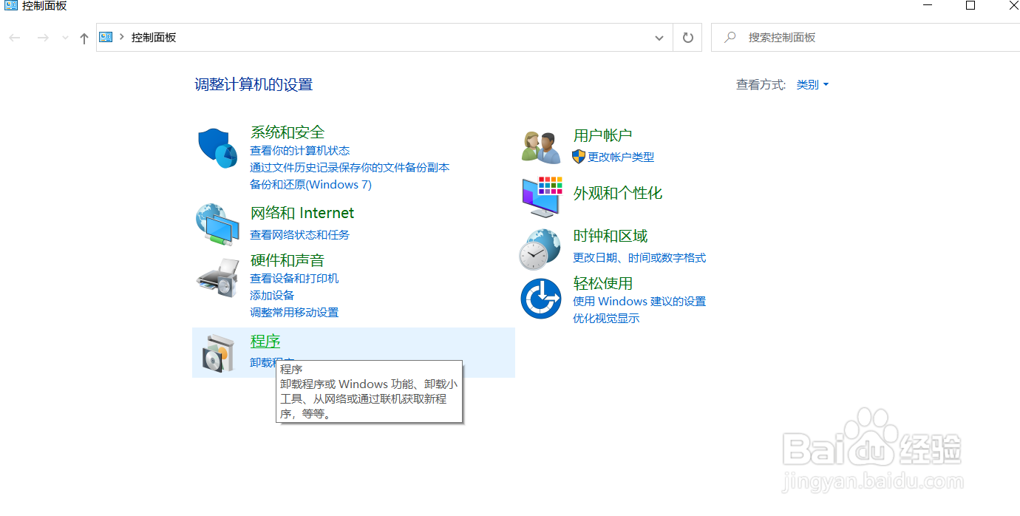Click the 调整计算机的设置 heading
Screen dimensions: 1020x516
click(254, 84)
